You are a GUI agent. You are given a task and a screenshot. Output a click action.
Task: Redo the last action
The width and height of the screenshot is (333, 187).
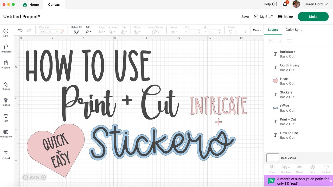[x=29, y=31]
